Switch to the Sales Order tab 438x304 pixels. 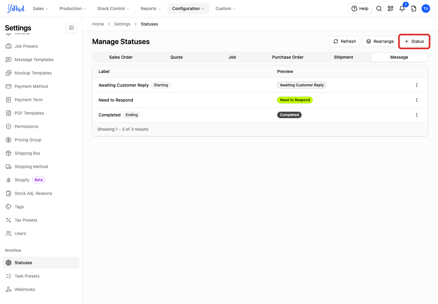pyautogui.click(x=121, y=57)
